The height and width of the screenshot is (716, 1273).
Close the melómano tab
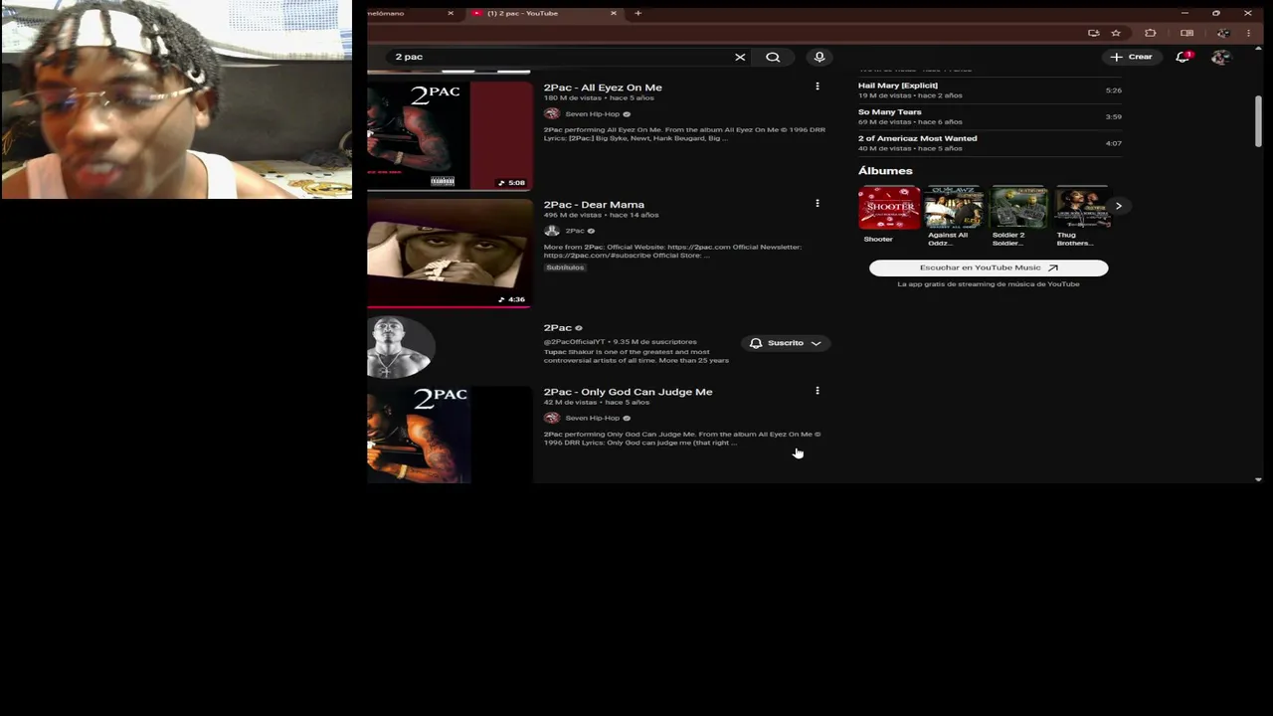tap(451, 13)
